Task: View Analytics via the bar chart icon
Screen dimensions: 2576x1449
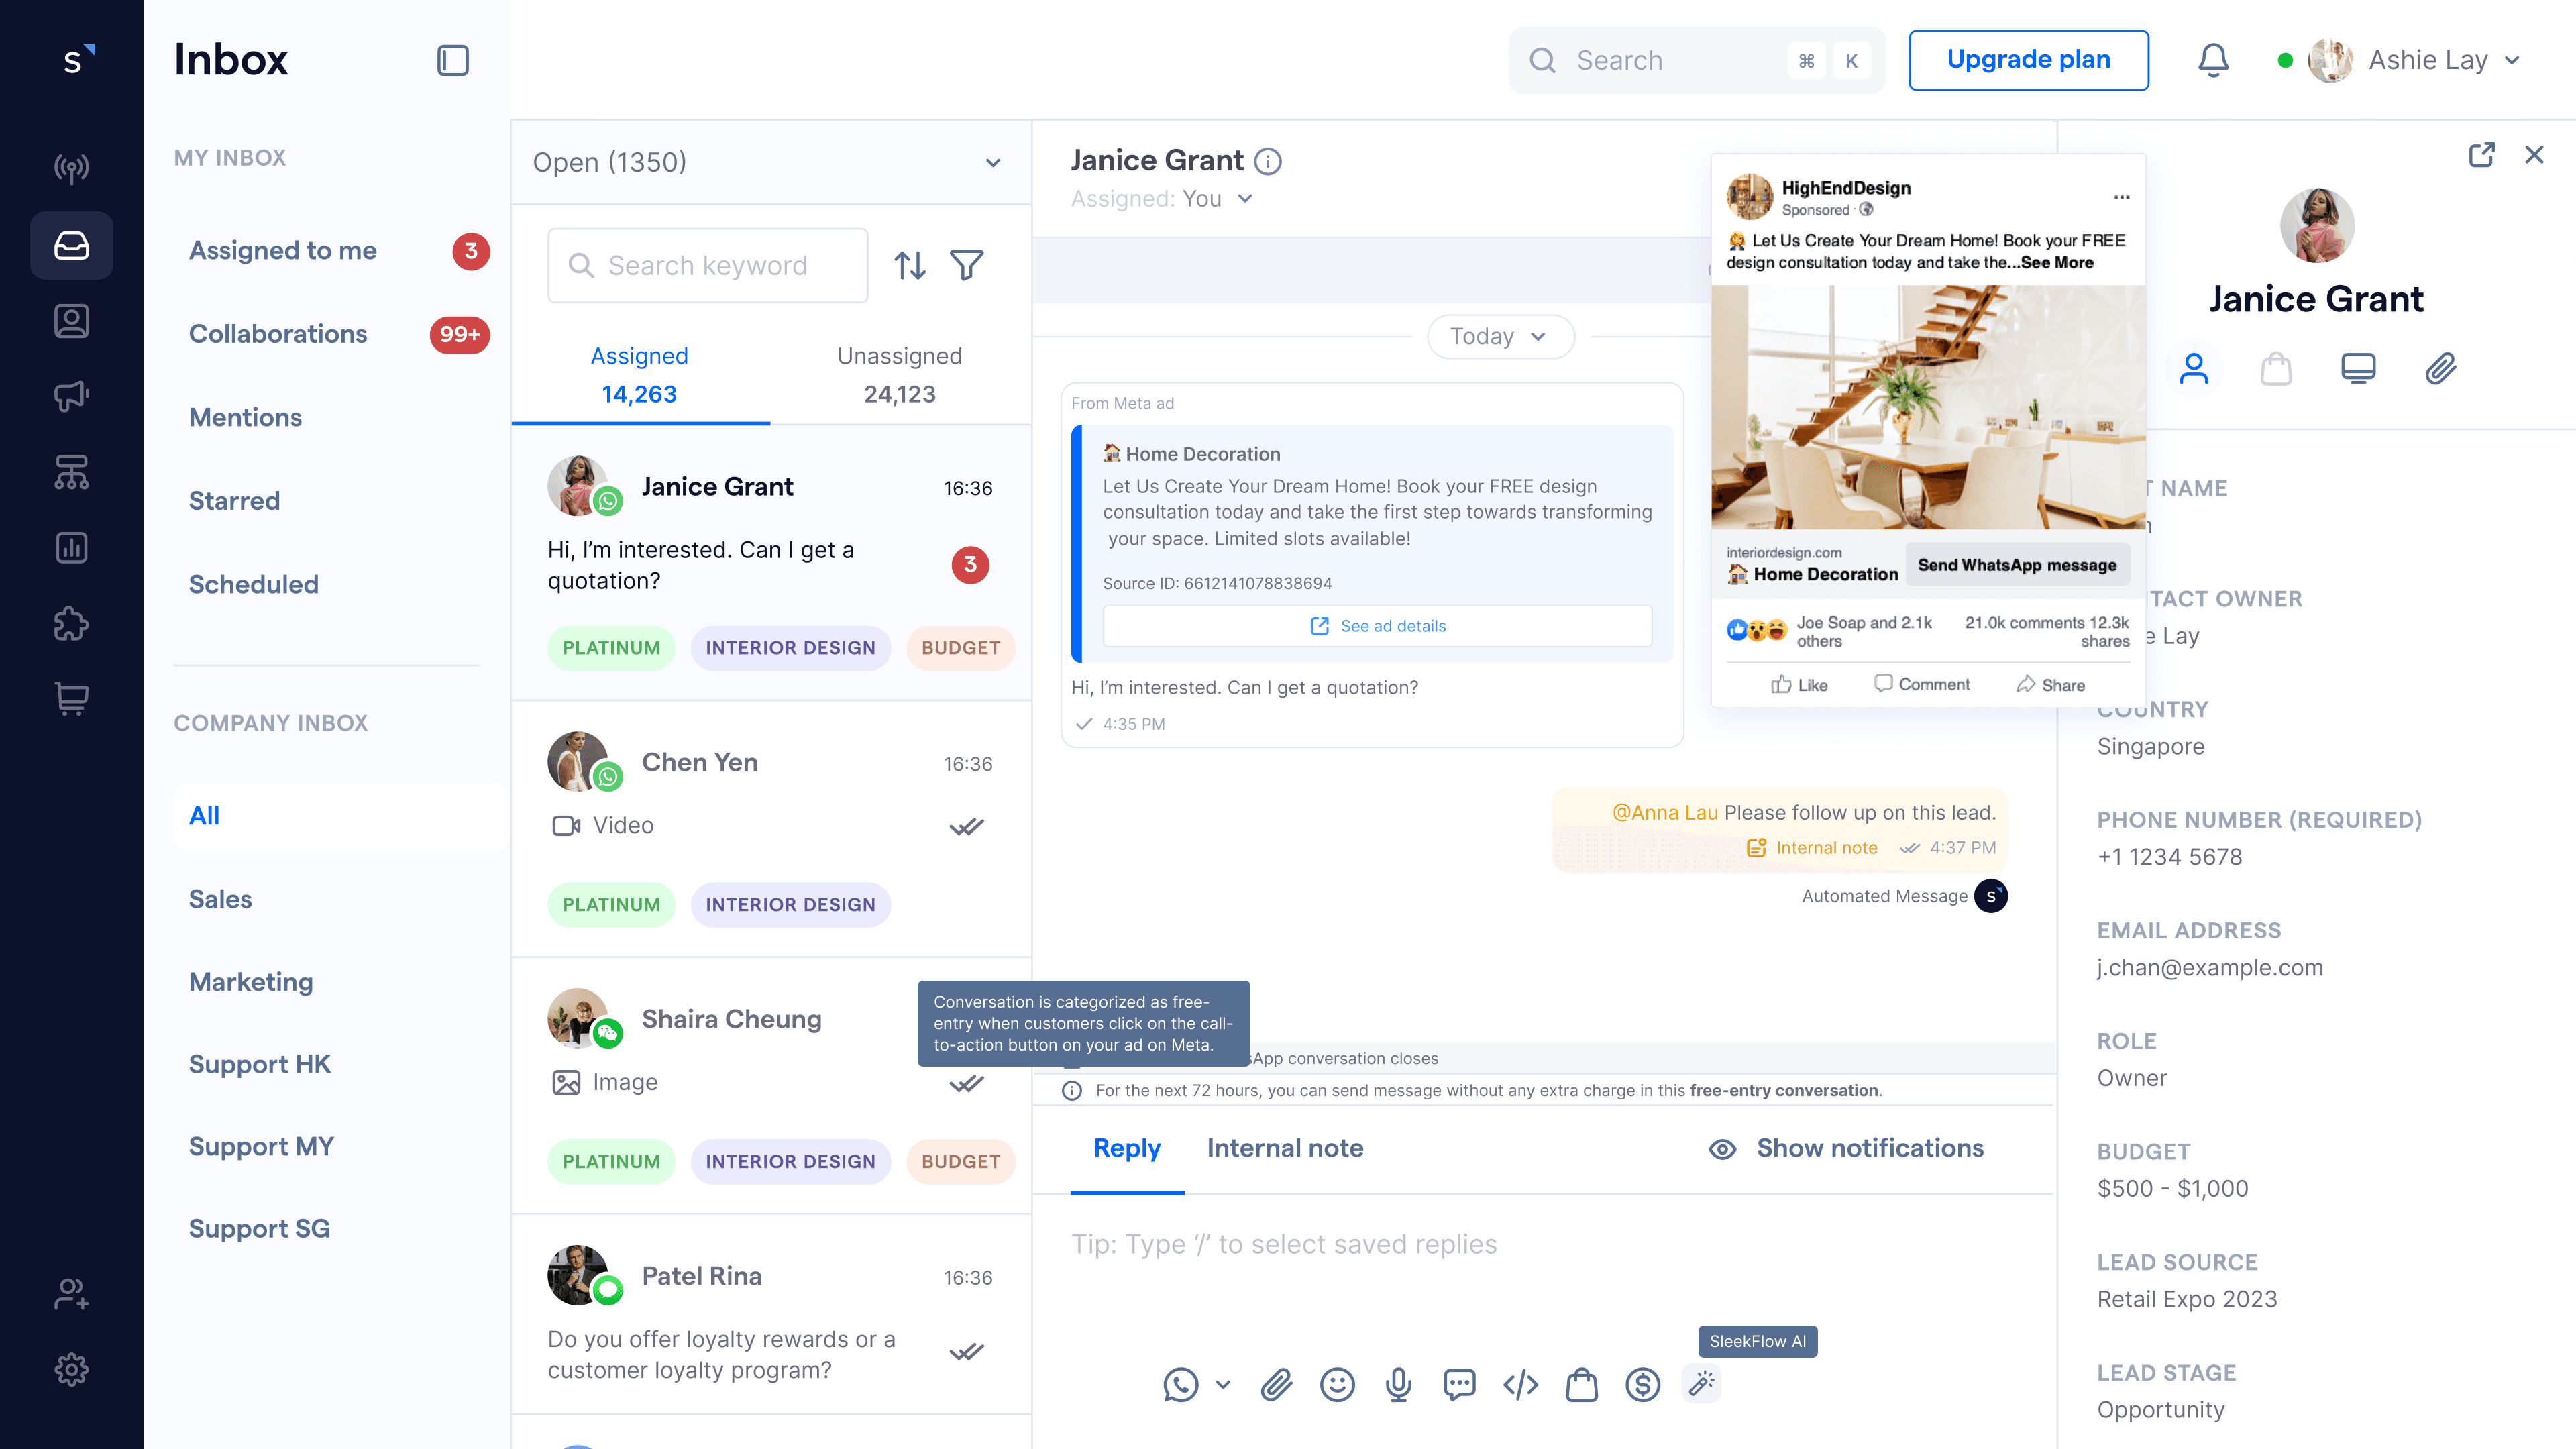Action: [x=71, y=547]
